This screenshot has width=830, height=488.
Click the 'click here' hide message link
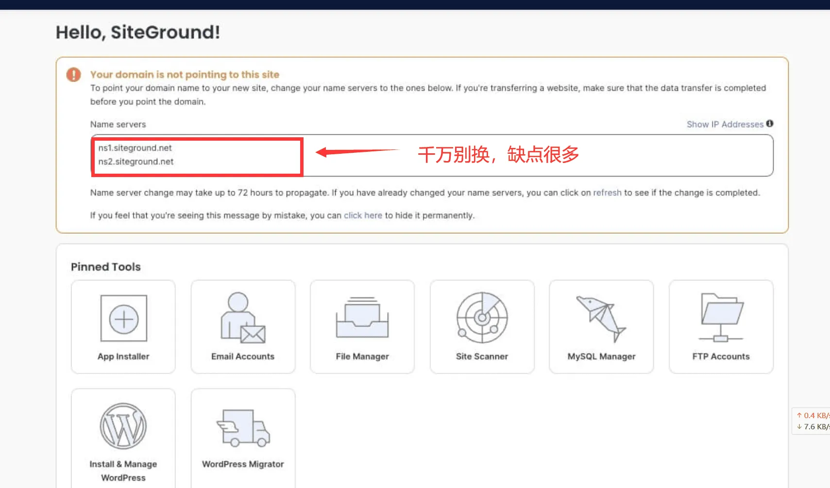tap(363, 215)
